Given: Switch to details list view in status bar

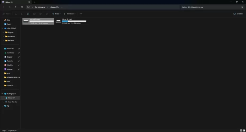Looking at the screenshot, I should pyautogui.click(x=241, y=130).
